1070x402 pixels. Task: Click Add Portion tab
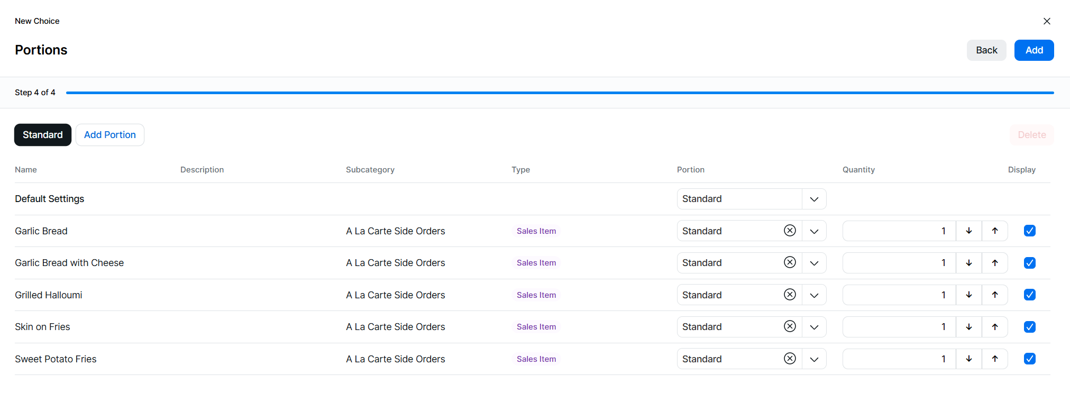tap(110, 135)
